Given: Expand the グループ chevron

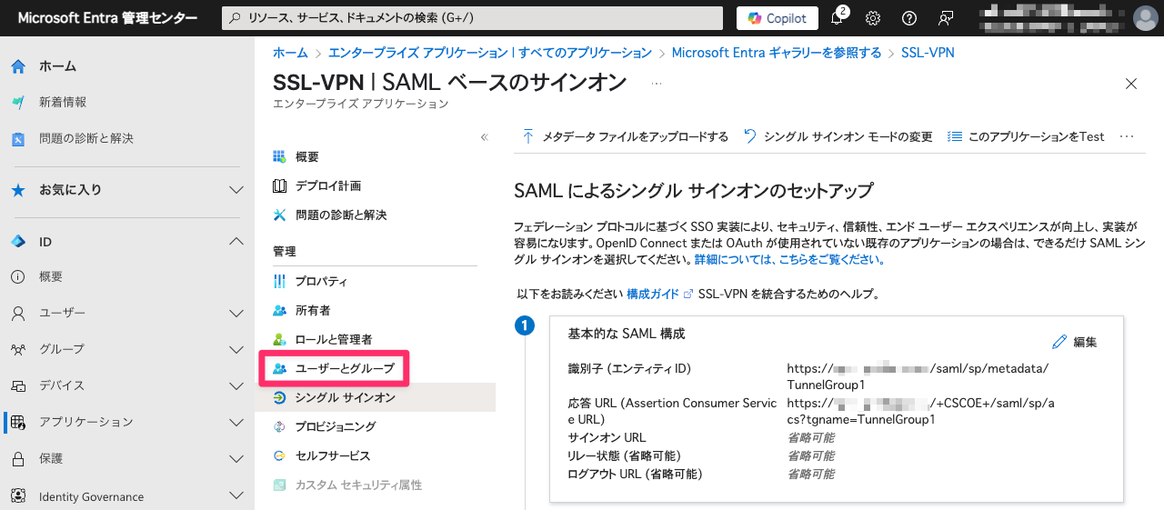Looking at the screenshot, I should pyautogui.click(x=236, y=349).
